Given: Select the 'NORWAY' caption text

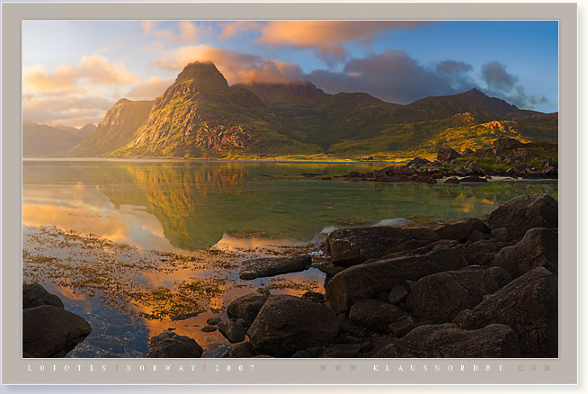Looking at the screenshot, I should [x=162, y=368].
